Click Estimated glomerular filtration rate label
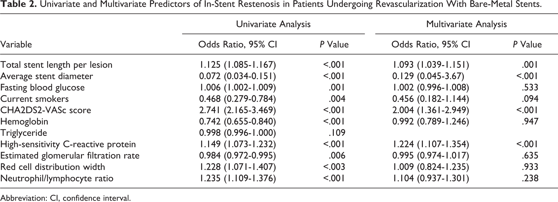Screen dimensions: 558x202 pyautogui.click(x=70, y=156)
